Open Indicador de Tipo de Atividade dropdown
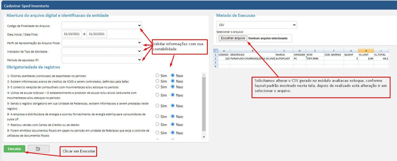397x161 pixels. tap(102, 51)
